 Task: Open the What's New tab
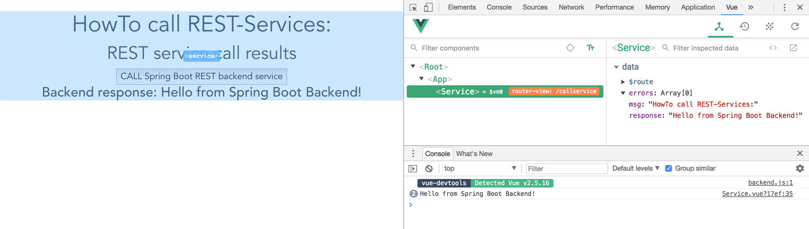click(474, 154)
